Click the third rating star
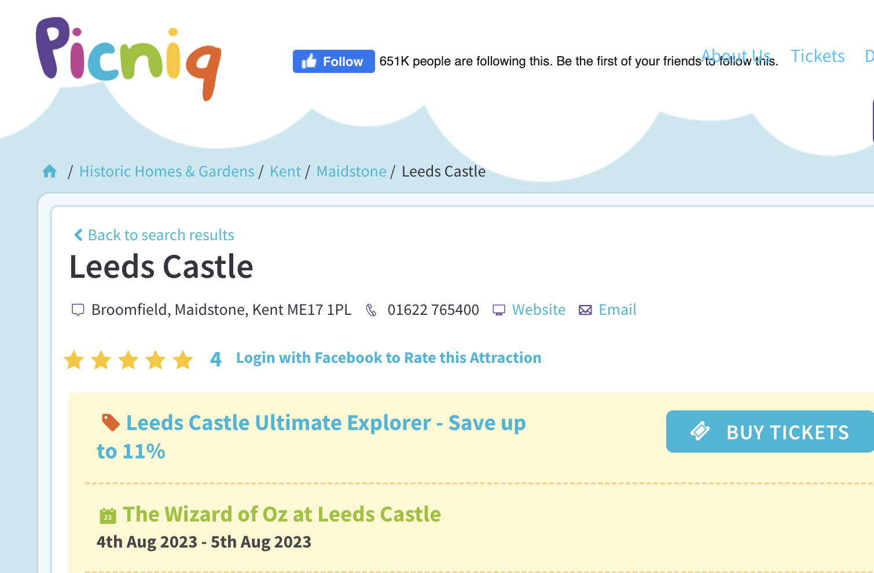 [128, 360]
